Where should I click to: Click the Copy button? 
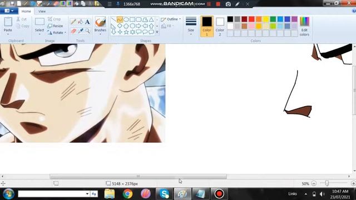23,26
